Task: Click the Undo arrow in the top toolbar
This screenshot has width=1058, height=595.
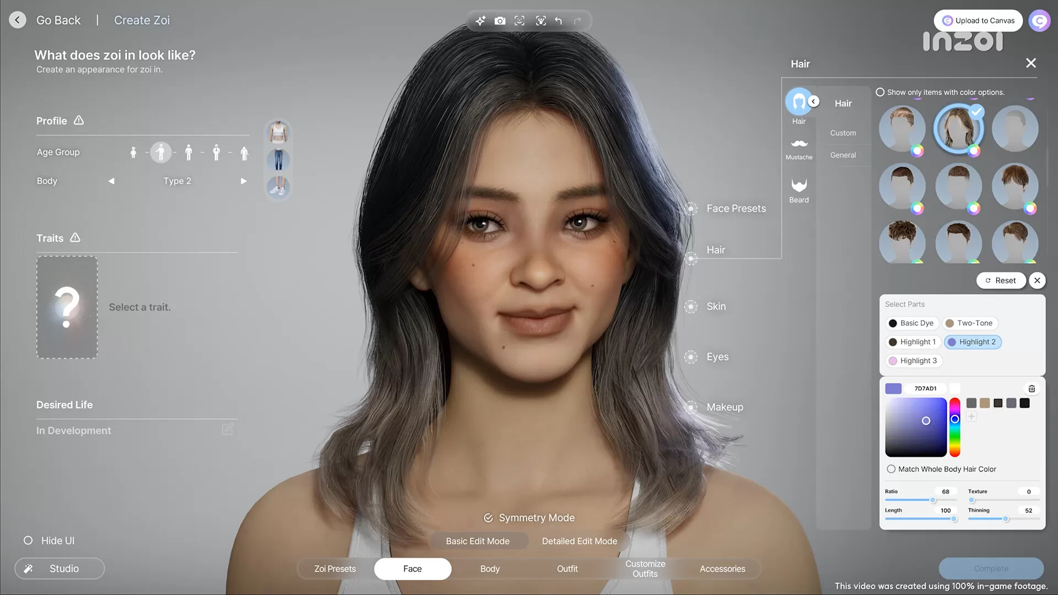Action: tap(558, 20)
